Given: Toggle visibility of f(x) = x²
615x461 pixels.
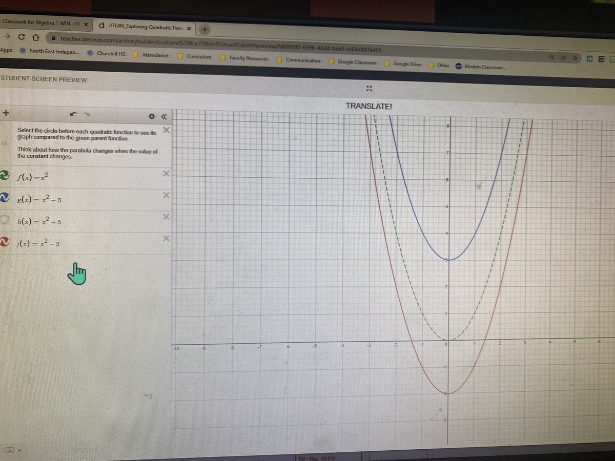Looking at the screenshot, I should [5, 174].
